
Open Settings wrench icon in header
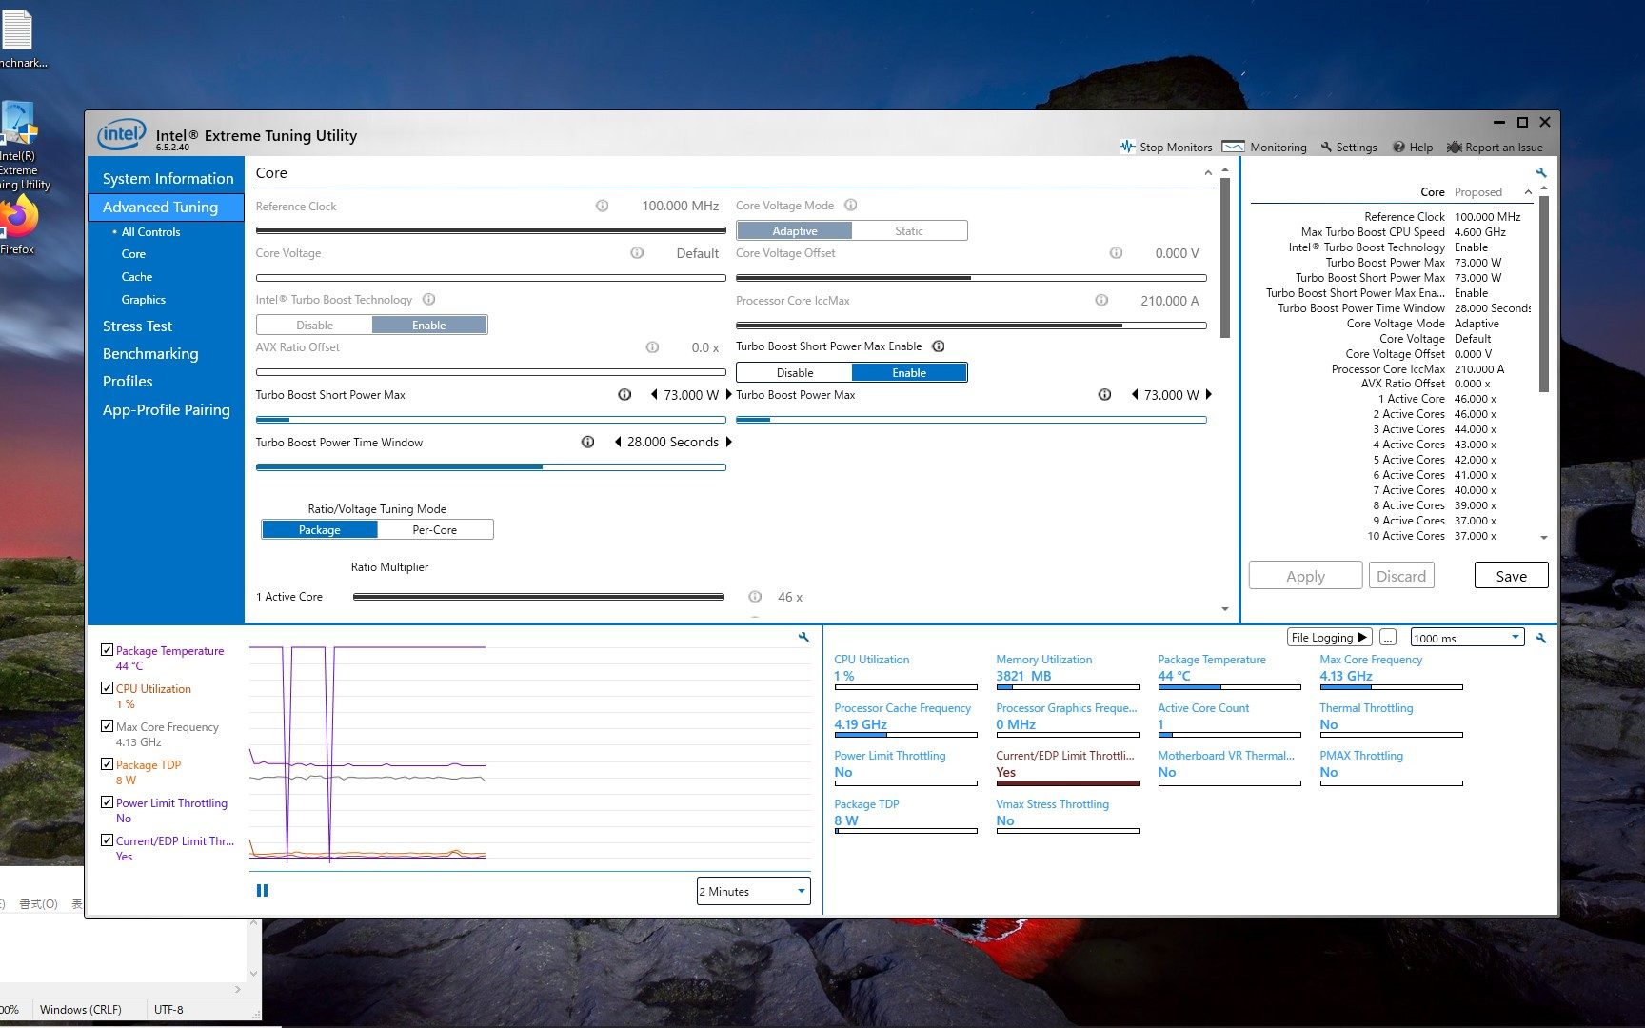pos(1326,147)
